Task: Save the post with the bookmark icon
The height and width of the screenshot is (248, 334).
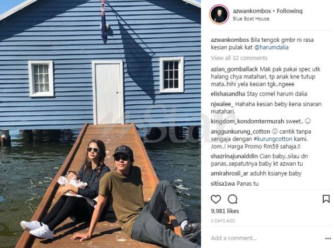Action: 326,199
